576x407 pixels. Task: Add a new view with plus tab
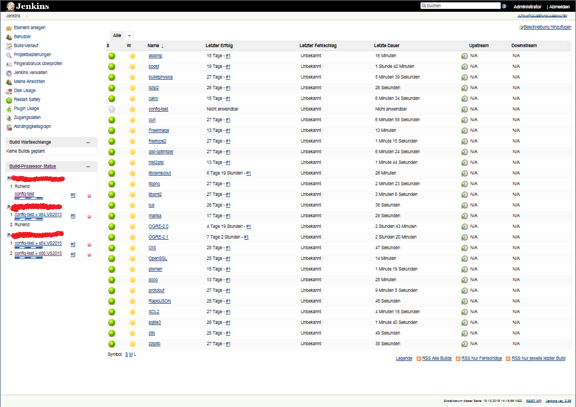pyautogui.click(x=129, y=35)
